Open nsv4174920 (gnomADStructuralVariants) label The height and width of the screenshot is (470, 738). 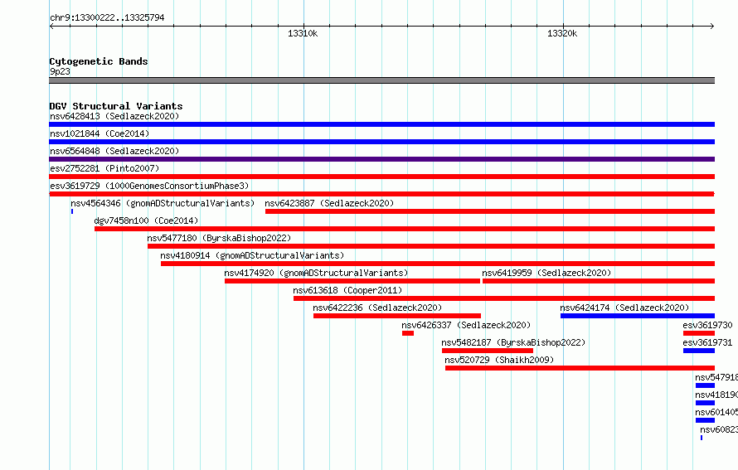click(x=316, y=273)
